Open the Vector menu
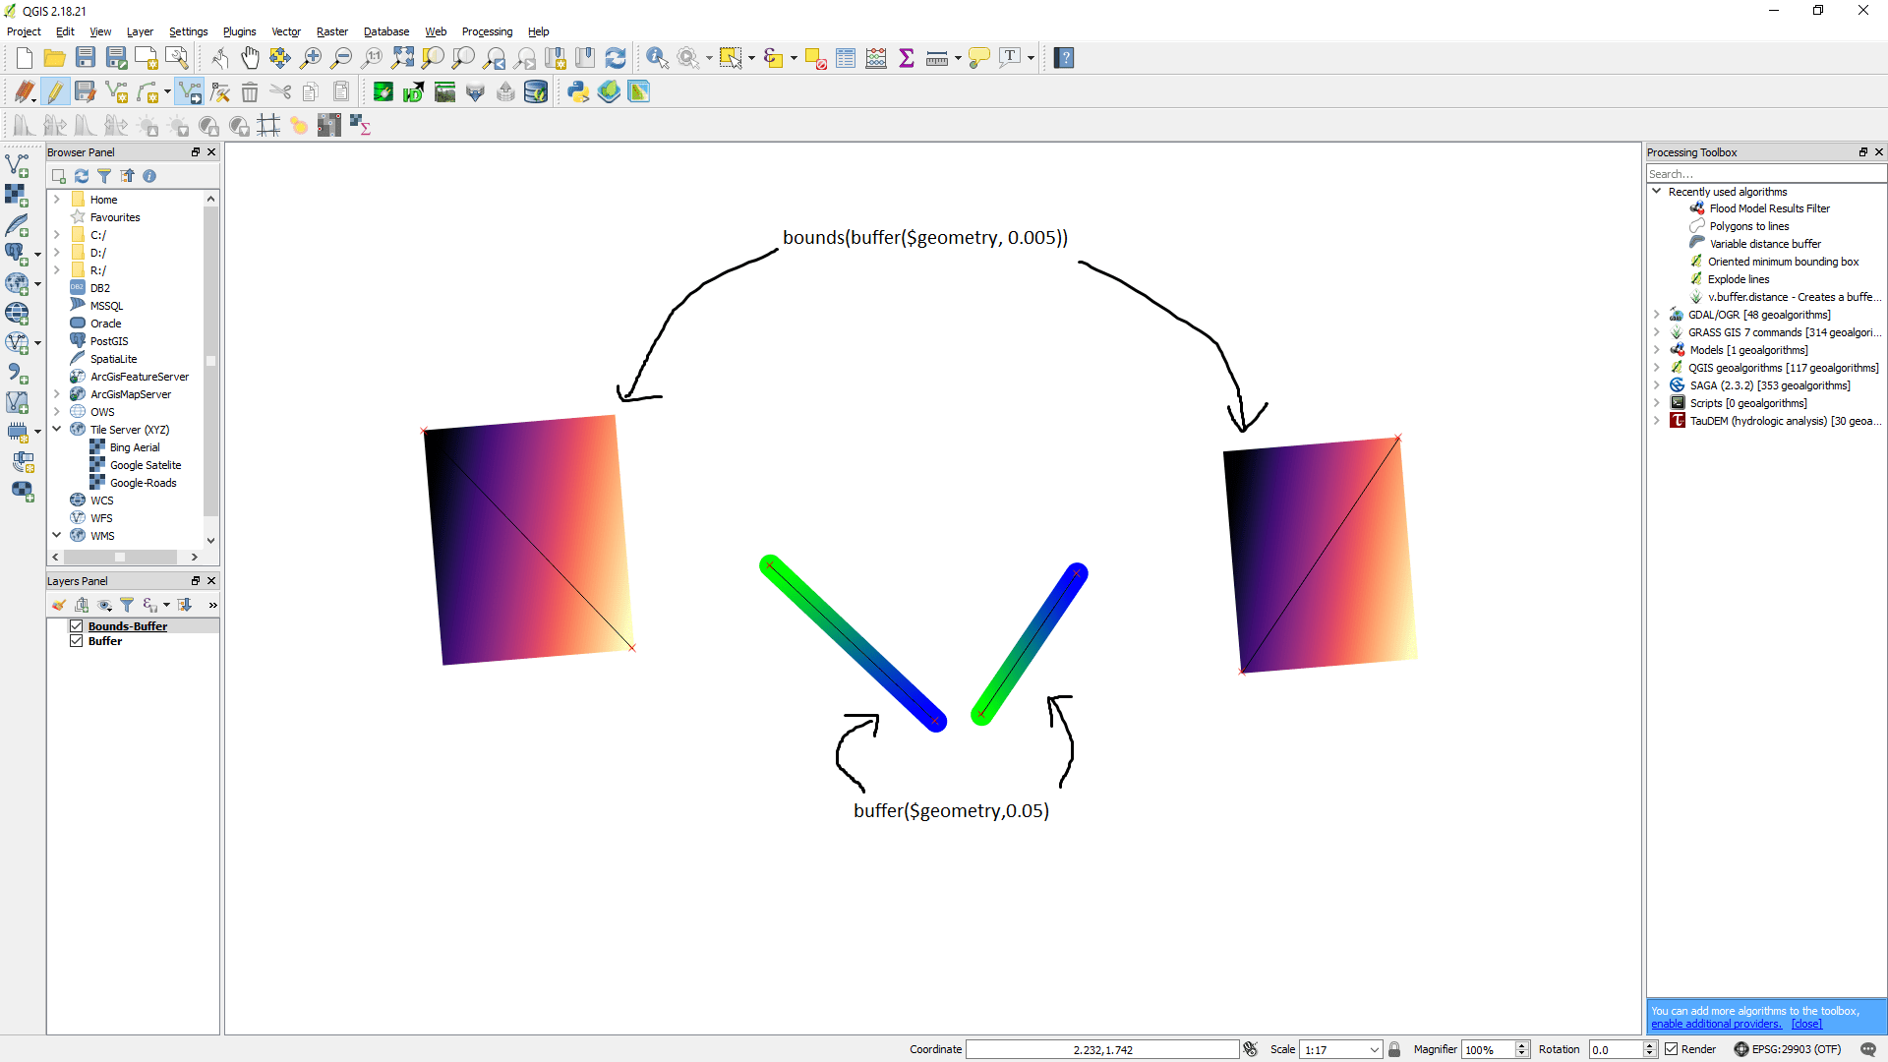The width and height of the screenshot is (1888, 1062). tap(285, 31)
